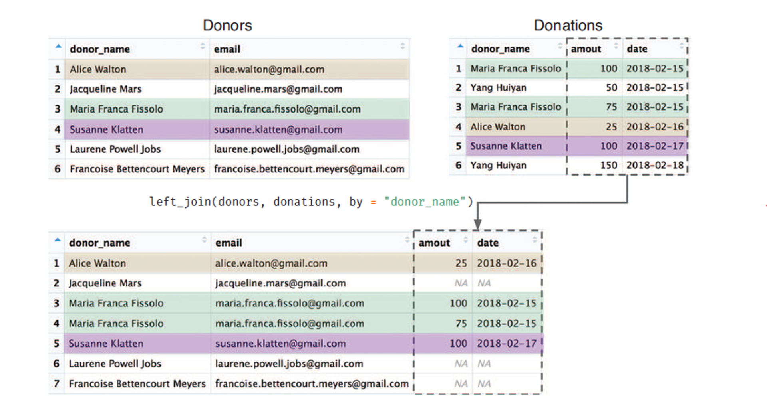Select email column header in joined result table

point(229,243)
